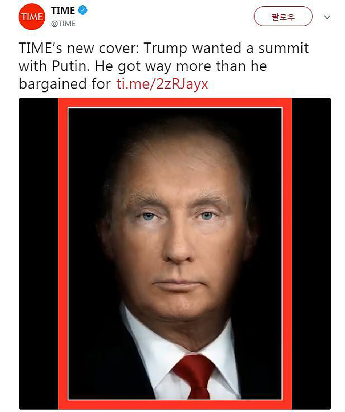Image resolution: width=345 pixels, height=412 pixels.
Task: Click the black right margin of the image
Action: [x=311, y=254]
